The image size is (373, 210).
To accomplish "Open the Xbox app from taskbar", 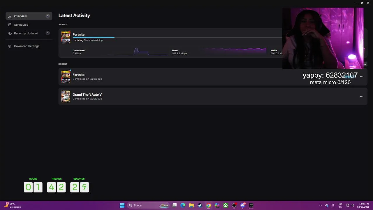I will (226, 205).
